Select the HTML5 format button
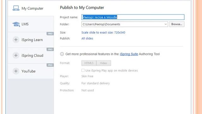Viewport: 202px width, 114px height. pos(89,63)
